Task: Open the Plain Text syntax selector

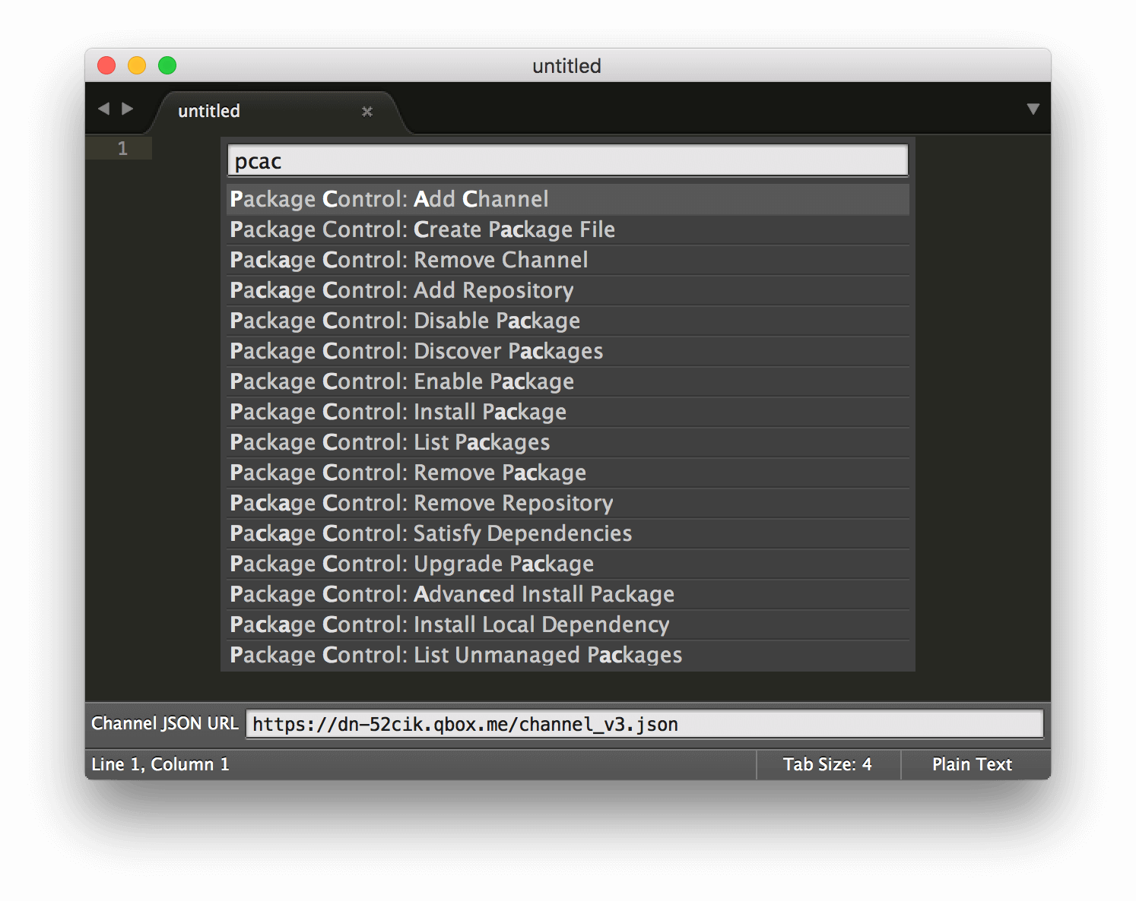Action: [972, 764]
